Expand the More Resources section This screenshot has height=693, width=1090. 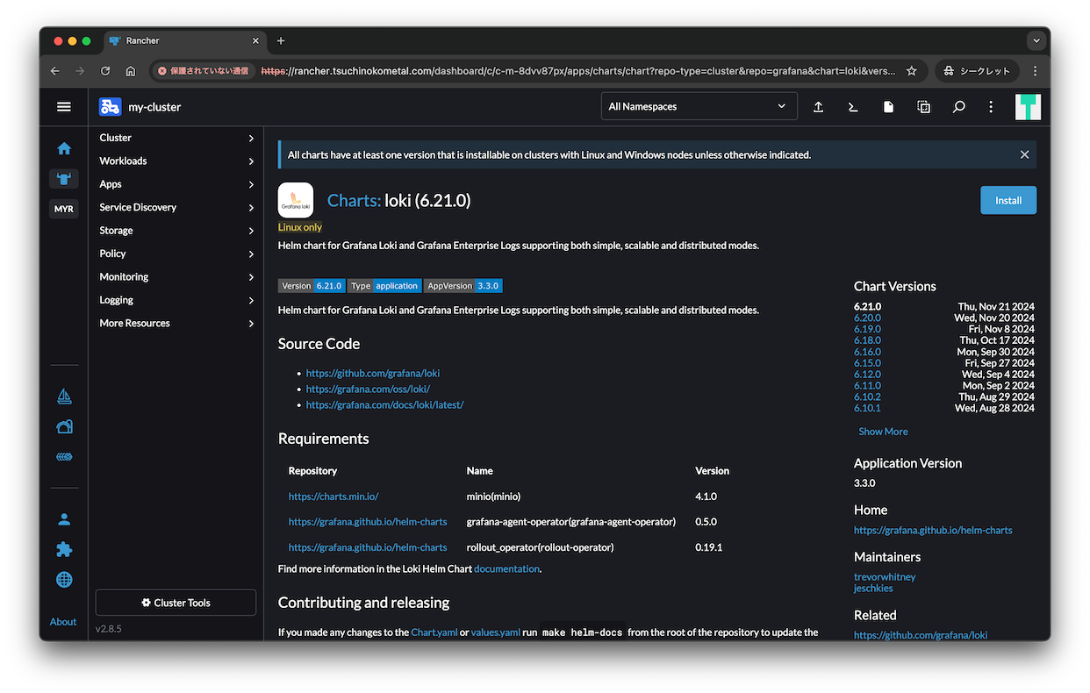coord(176,323)
